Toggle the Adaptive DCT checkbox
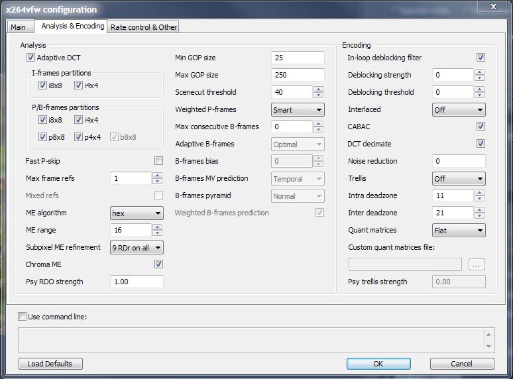The width and height of the screenshot is (513, 379). point(30,58)
